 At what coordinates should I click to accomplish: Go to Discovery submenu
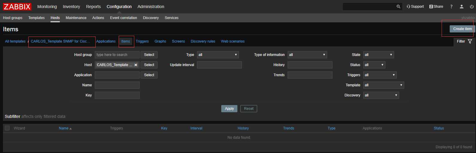point(151,18)
